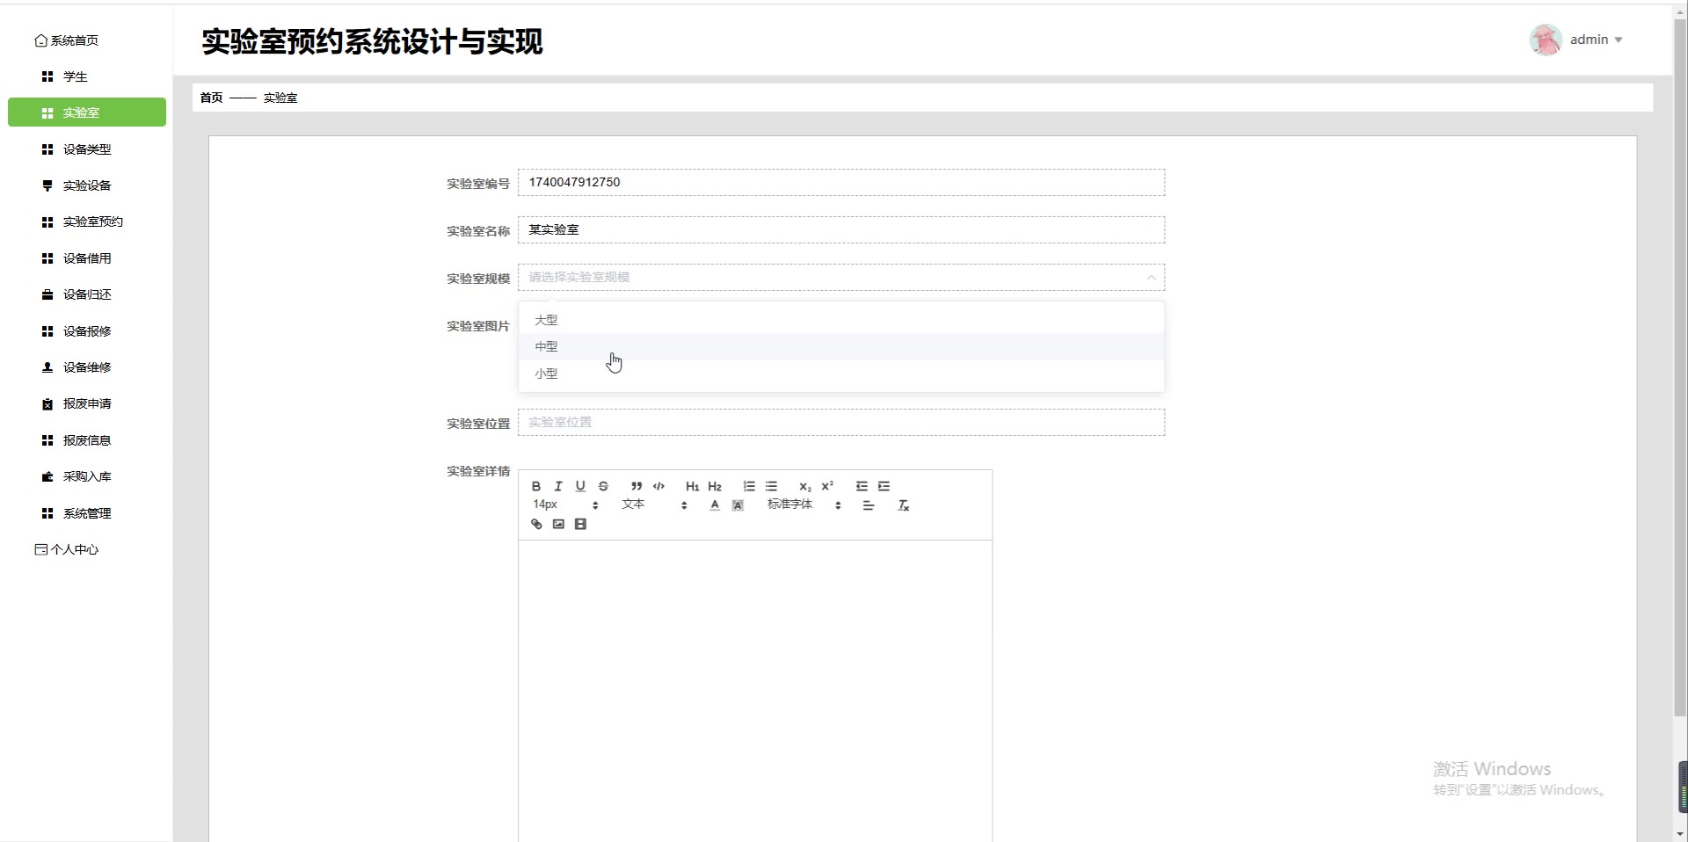Open the 报废信息 sidebar menu
This screenshot has width=1688, height=842.
click(x=87, y=440)
